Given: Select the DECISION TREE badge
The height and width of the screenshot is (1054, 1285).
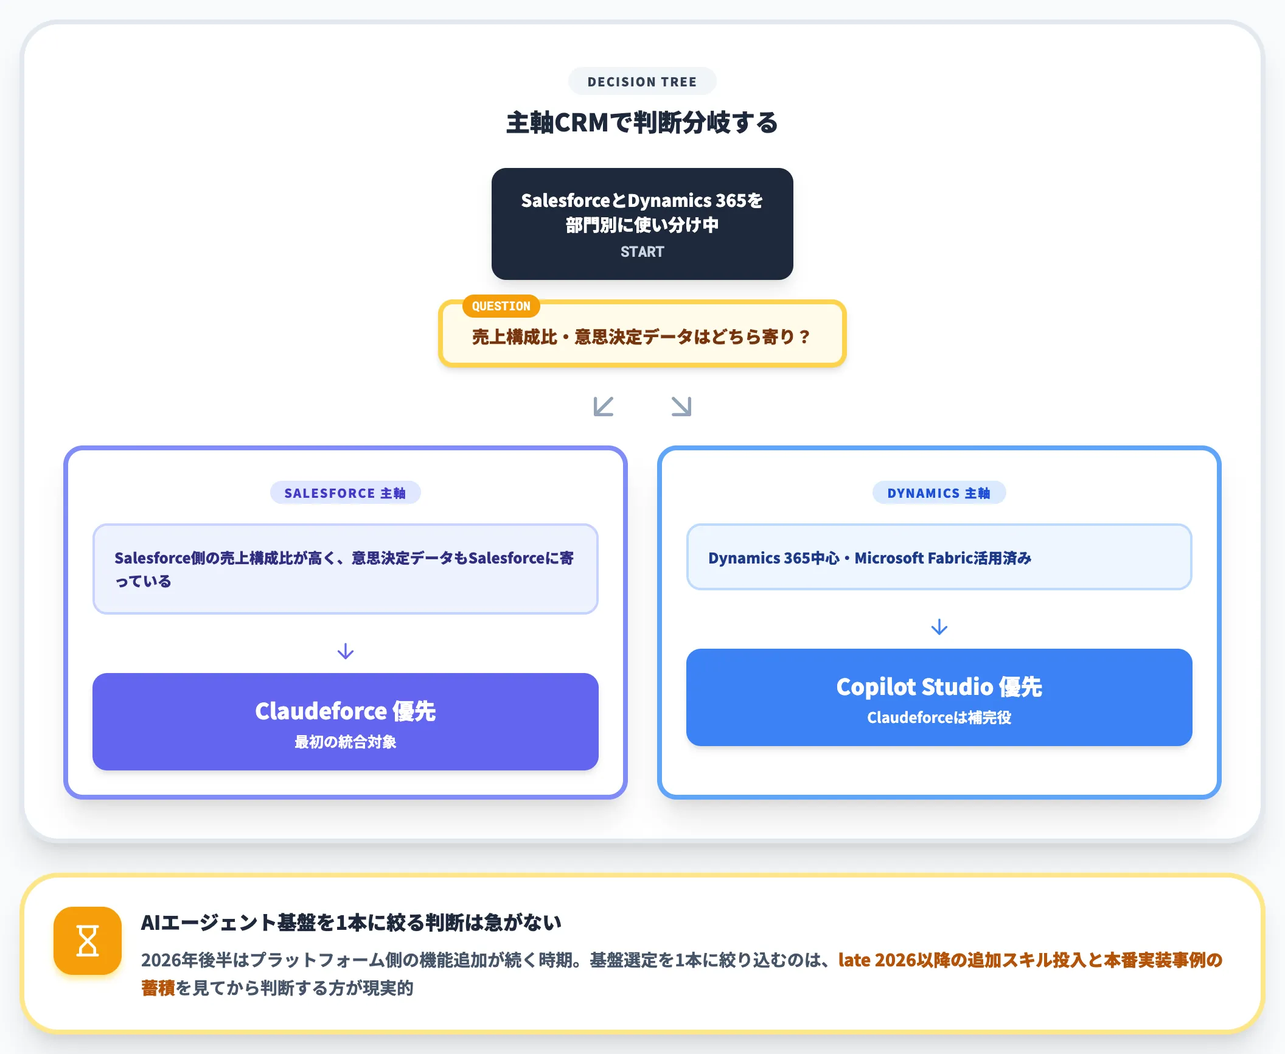Looking at the screenshot, I should pos(642,82).
